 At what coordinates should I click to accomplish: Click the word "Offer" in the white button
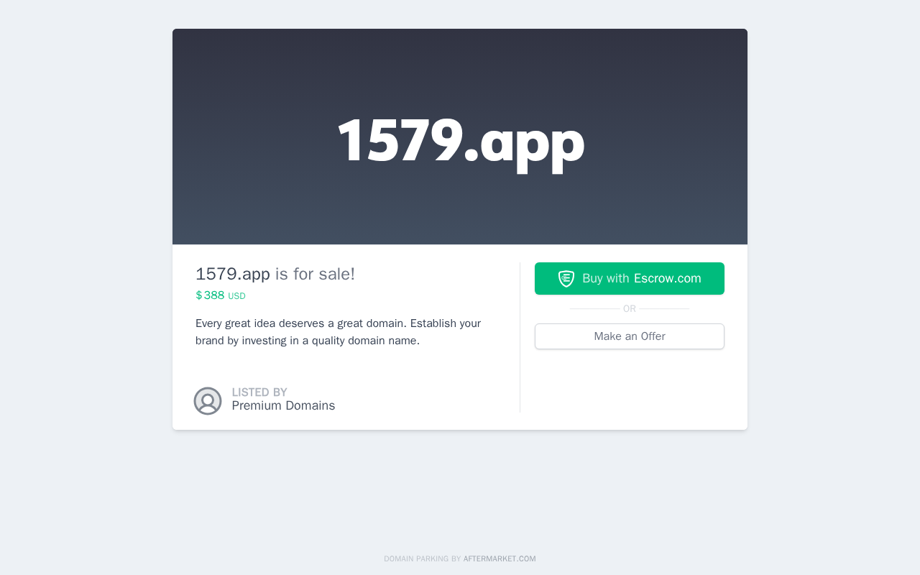653,336
